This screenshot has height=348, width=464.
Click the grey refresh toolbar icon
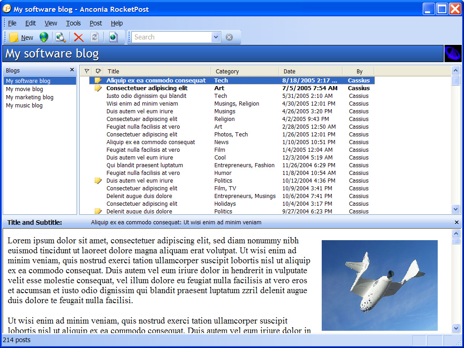94,37
